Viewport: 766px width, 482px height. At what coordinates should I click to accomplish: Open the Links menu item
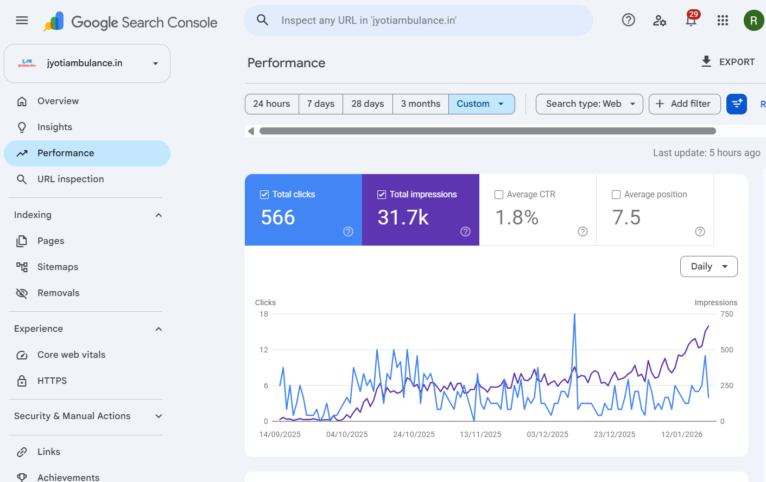[87, 452]
